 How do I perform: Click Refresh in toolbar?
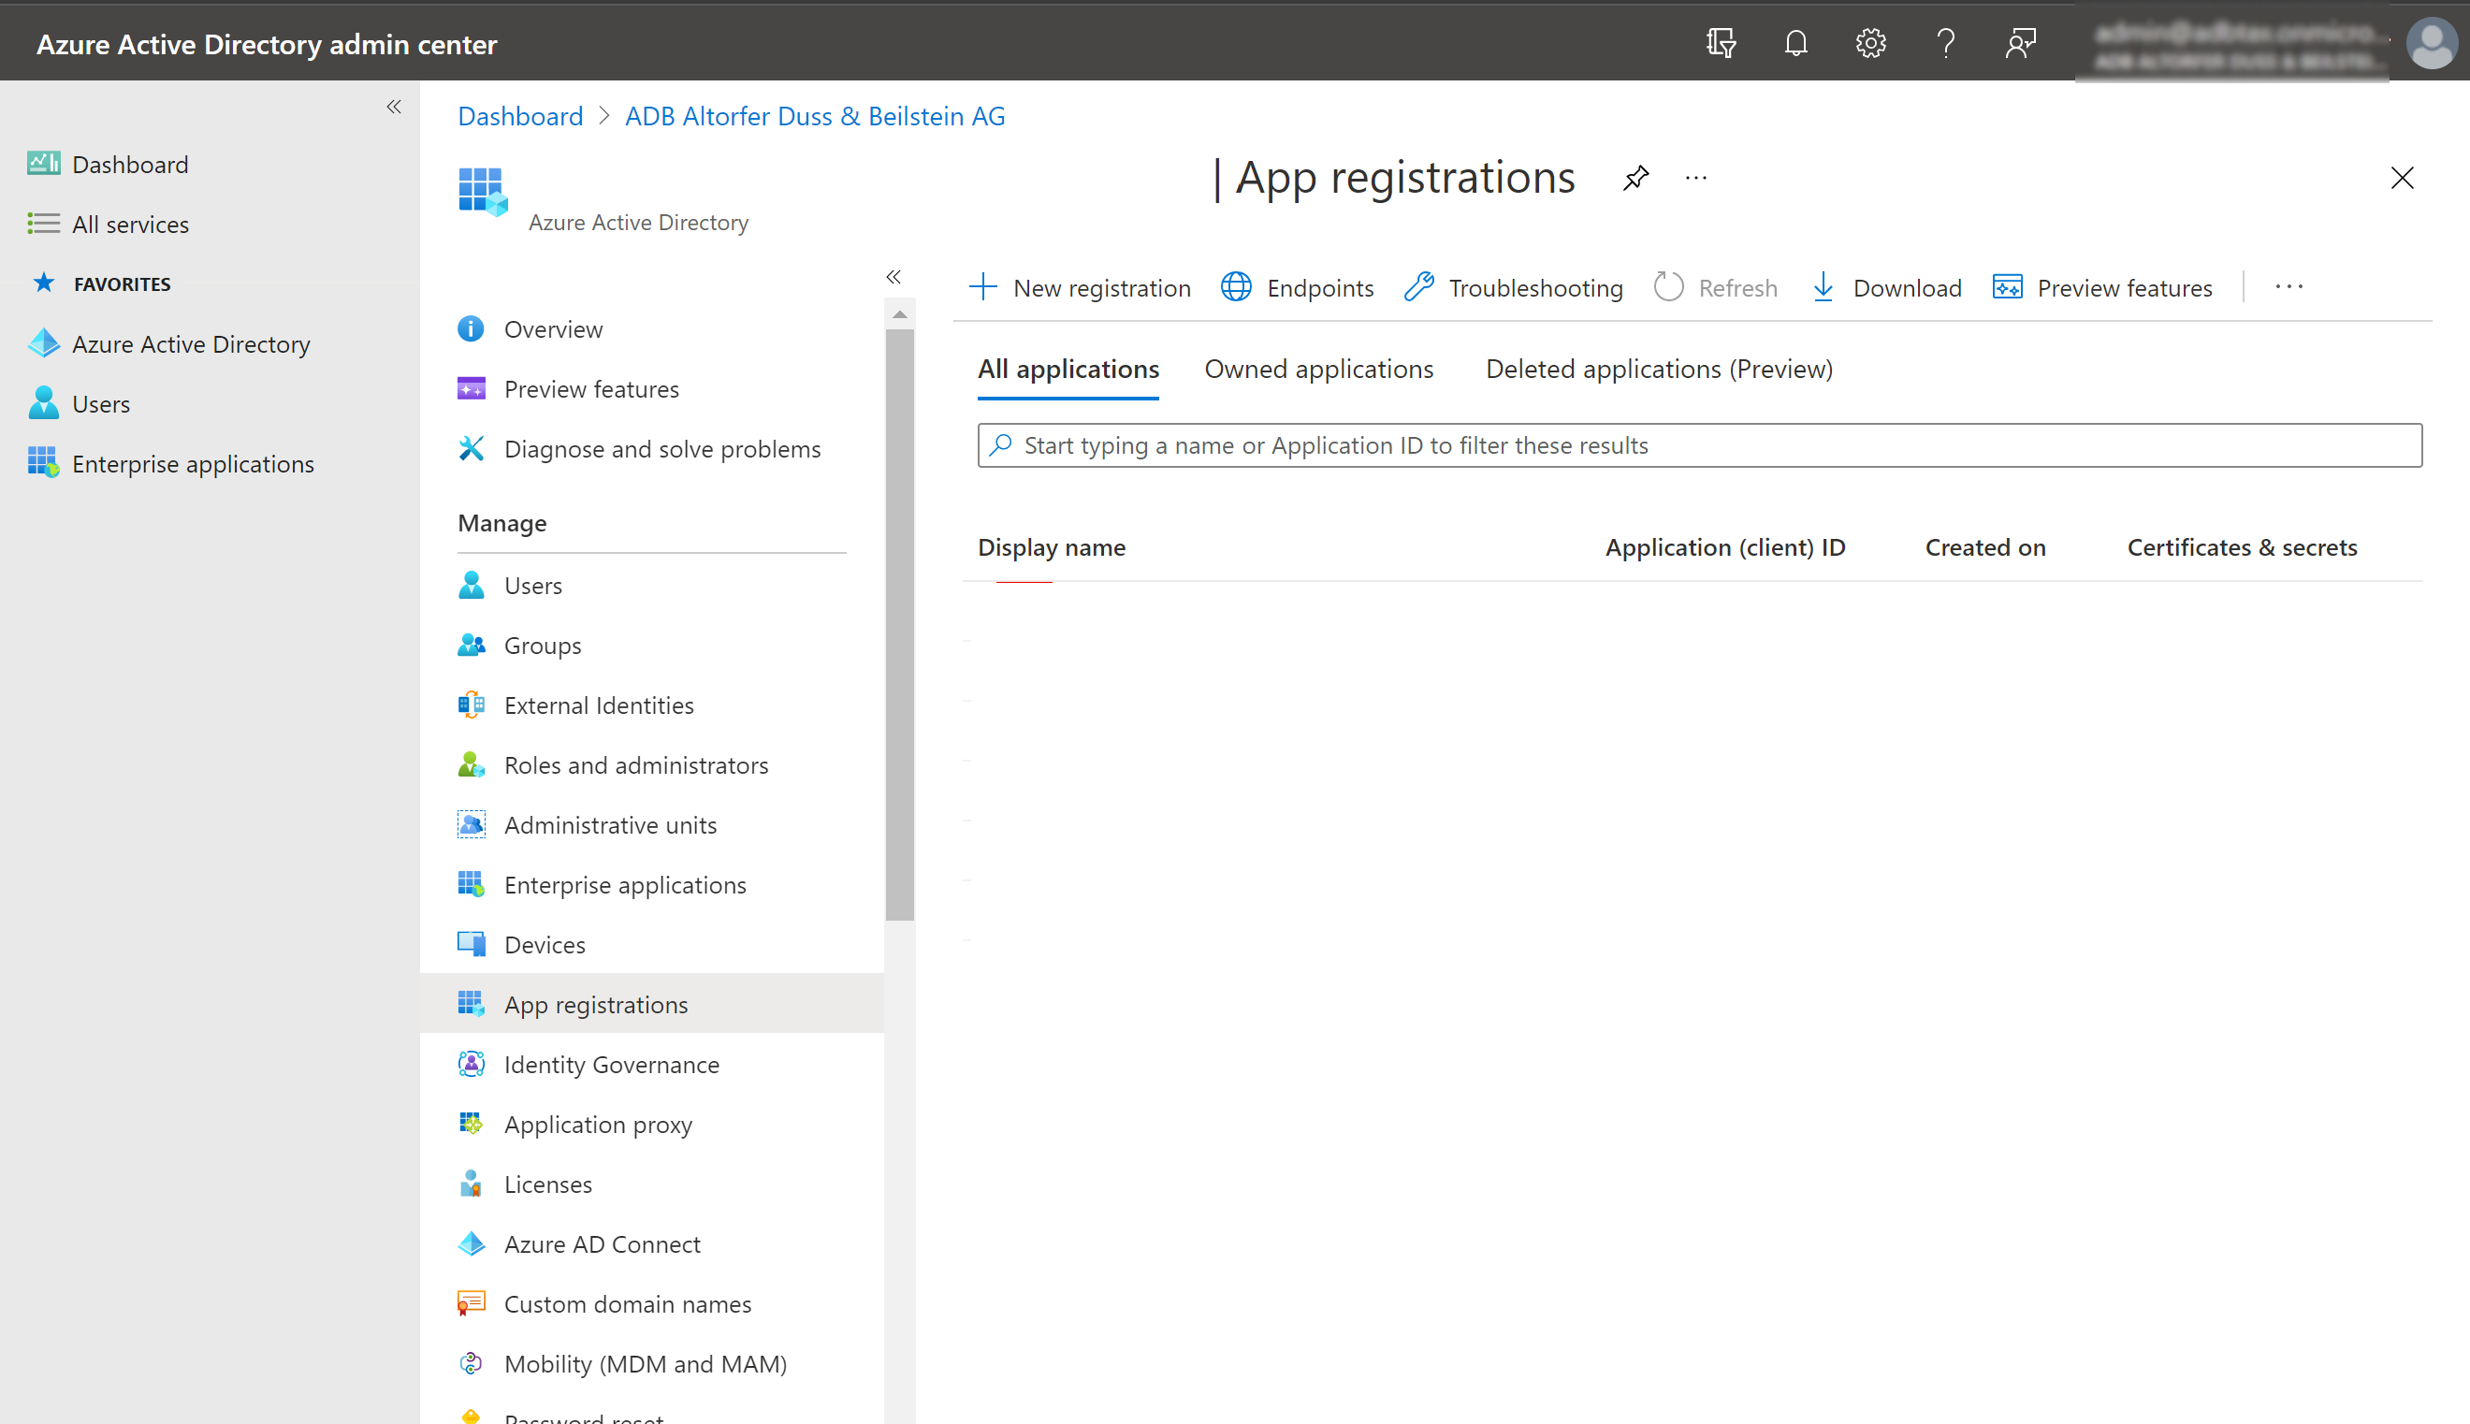[1715, 287]
